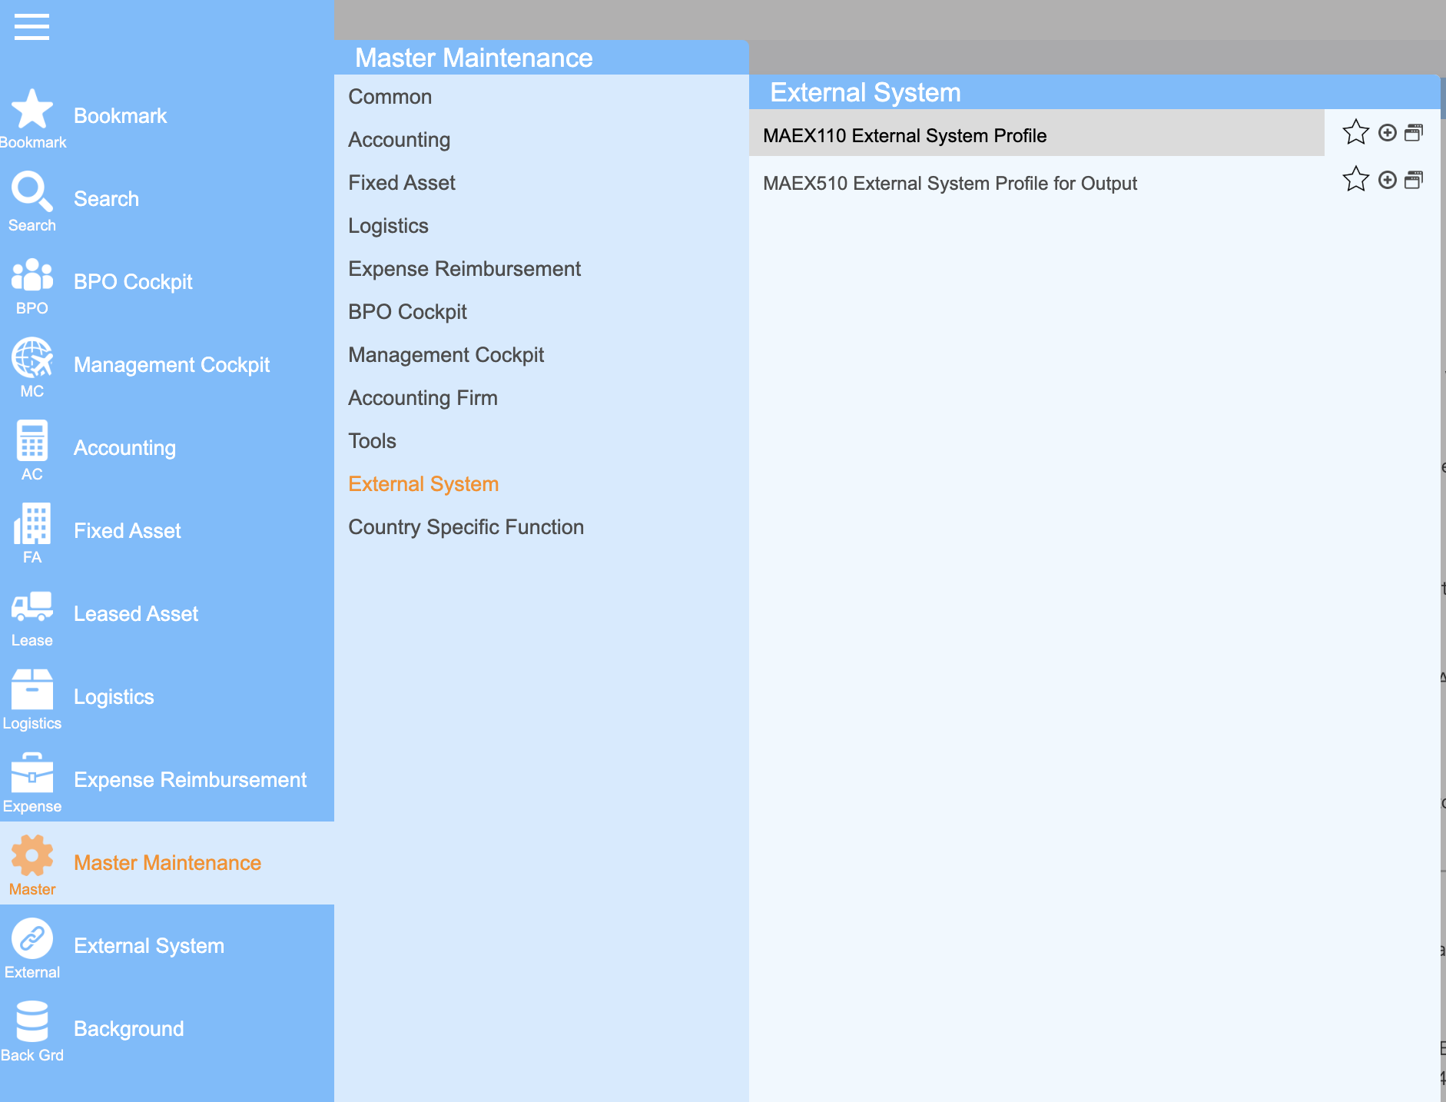
Task: Click the plus circle icon for MAEX510
Action: [x=1388, y=180]
